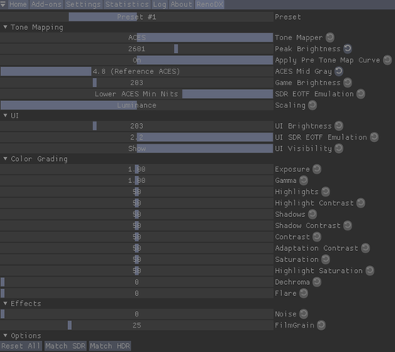
Task: Reset Highlight Saturation value
Action: pyautogui.click(x=370, y=271)
